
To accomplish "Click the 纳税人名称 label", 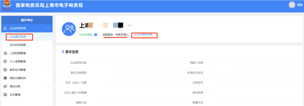I will click(196, 63).
